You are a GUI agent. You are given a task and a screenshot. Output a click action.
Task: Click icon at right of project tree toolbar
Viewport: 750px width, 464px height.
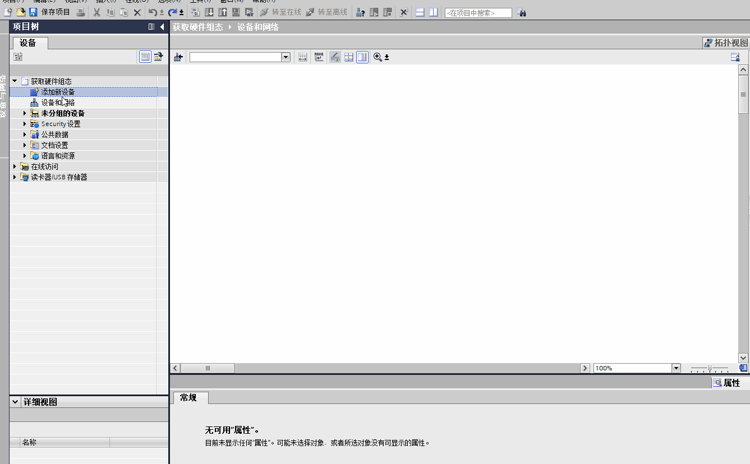coord(158,57)
